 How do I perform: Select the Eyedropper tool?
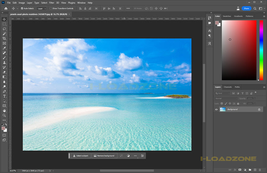pyautogui.click(x=4, y=48)
